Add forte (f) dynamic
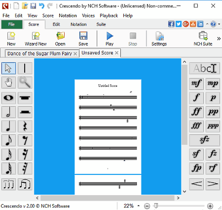The image size is (222, 210). point(196,98)
